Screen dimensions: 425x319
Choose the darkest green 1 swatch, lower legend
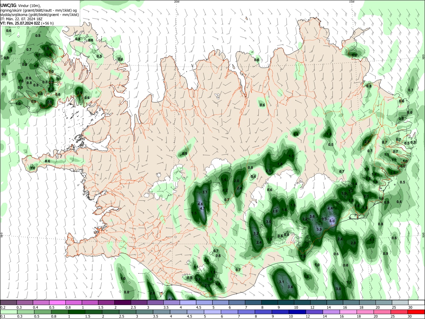76,312
